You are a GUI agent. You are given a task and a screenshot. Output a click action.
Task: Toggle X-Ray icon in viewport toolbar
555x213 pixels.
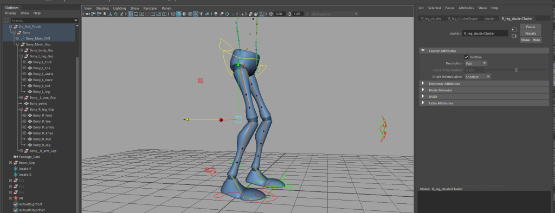(x=250, y=14)
